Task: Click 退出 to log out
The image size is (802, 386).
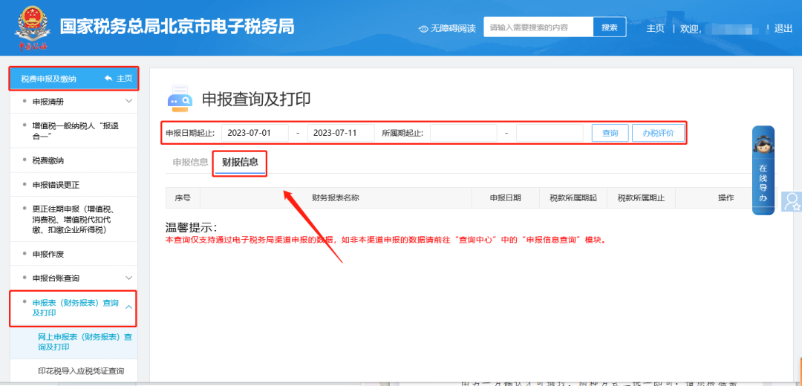Action: pos(783,29)
